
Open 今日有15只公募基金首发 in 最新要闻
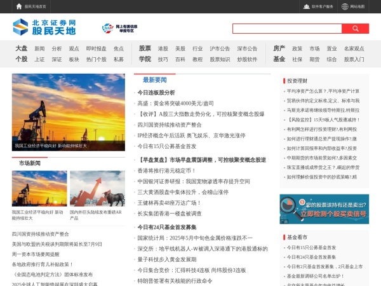[x=166, y=146]
